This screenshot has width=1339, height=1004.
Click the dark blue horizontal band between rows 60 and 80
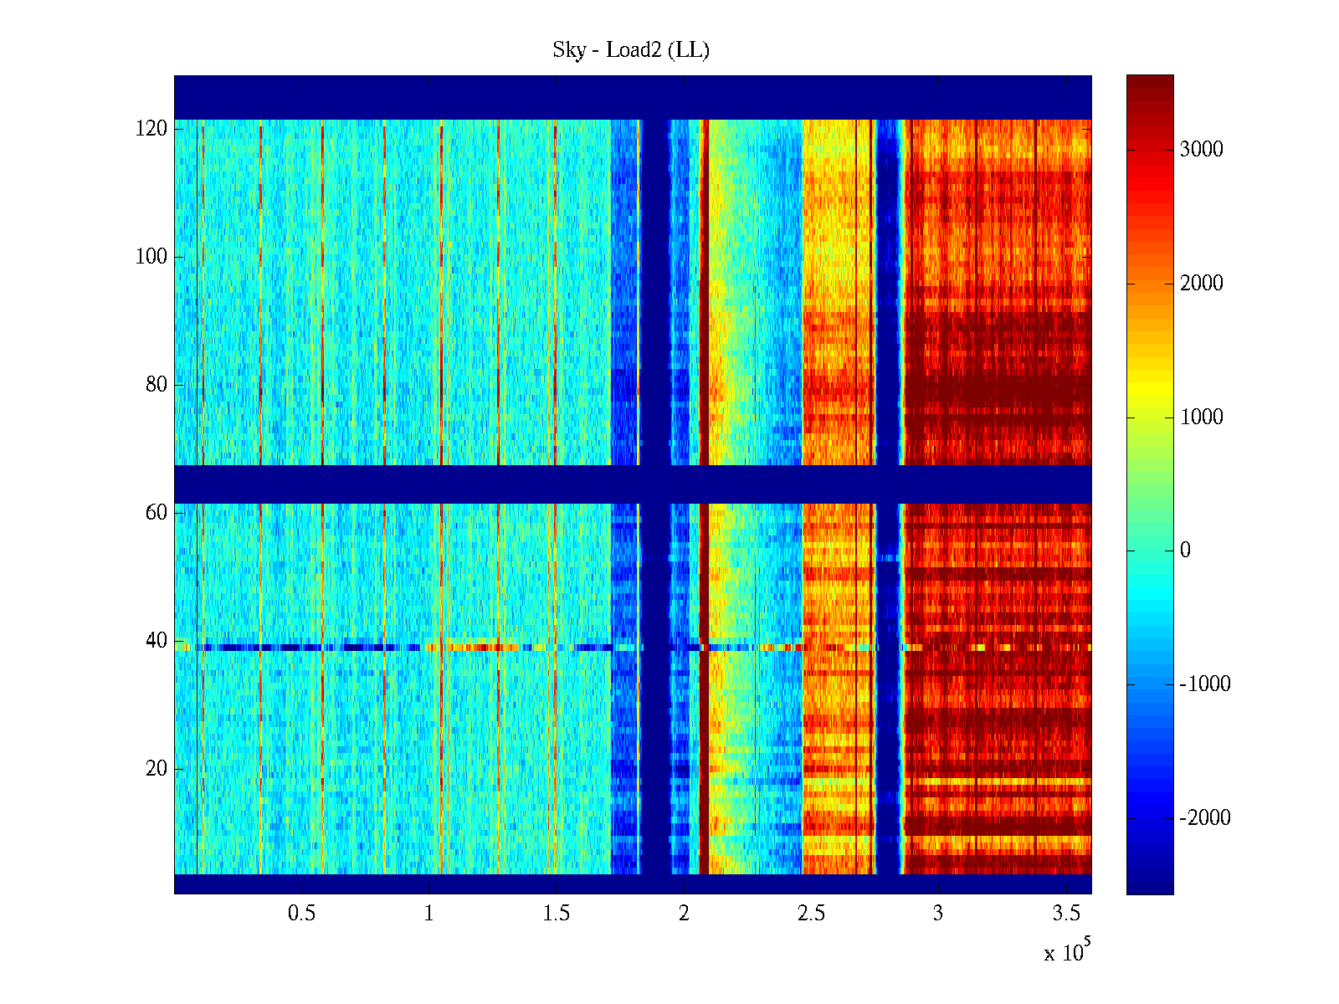pyautogui.click(x=632, y=484)
